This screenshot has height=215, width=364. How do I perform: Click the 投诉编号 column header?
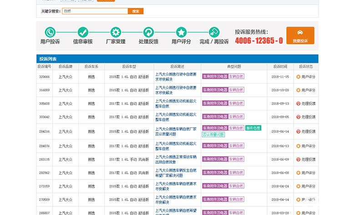(x=44, y=66)
